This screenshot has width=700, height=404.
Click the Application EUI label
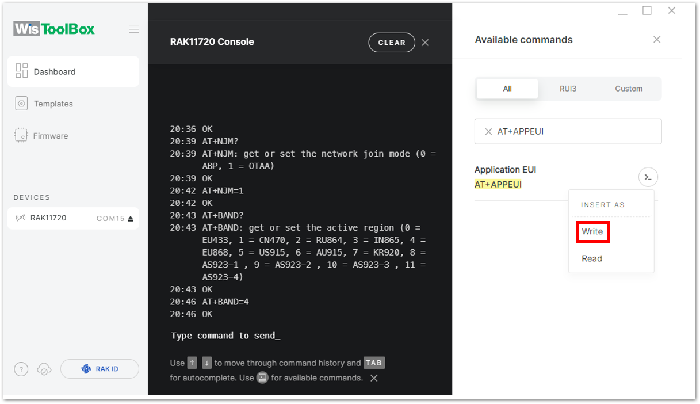click(505, 170)
